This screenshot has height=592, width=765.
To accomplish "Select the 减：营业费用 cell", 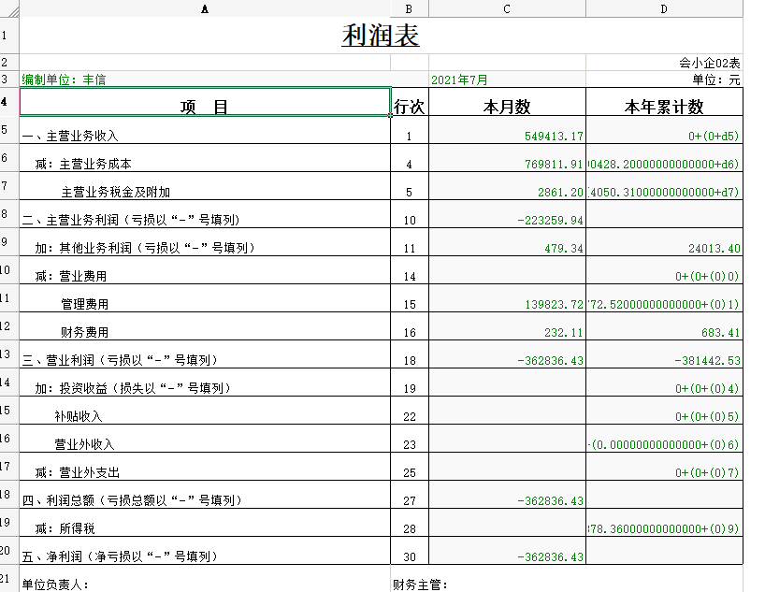I will [x=205, y=270].
